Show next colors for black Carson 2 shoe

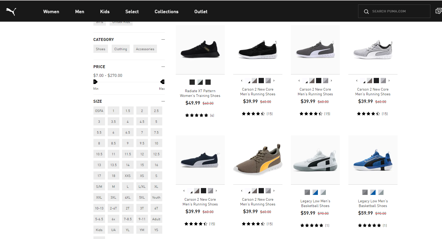click(274, 81)
